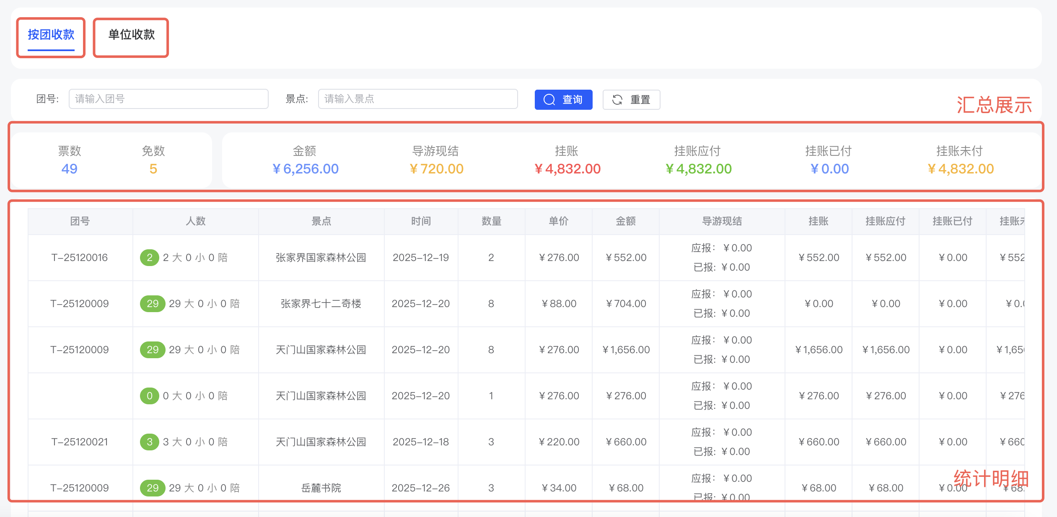
Task: Click magnifier icon in 查询 button
Action: point(549,100)
